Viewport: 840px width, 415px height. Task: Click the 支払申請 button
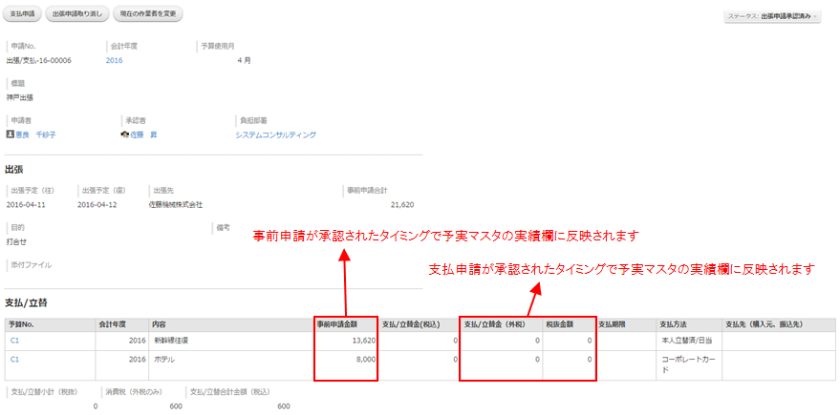(23, 14)
